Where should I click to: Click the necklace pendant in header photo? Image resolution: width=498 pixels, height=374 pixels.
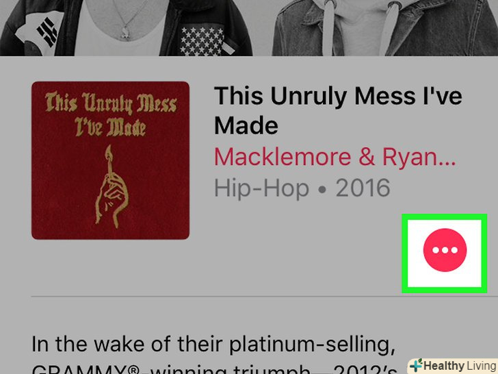(125, 33)
